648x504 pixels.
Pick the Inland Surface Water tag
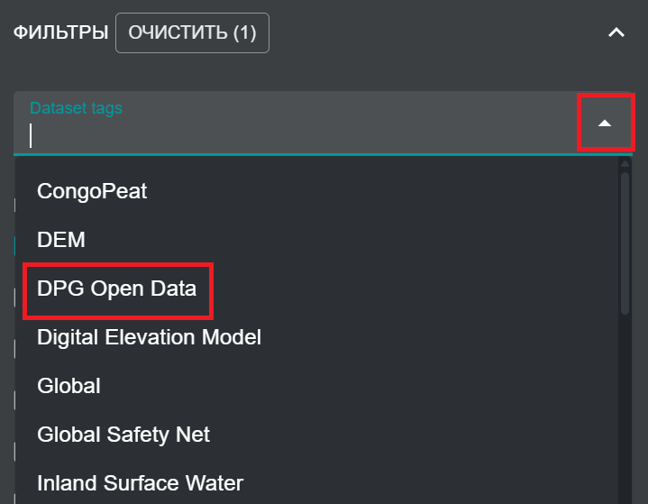click(x=140, y=483)
